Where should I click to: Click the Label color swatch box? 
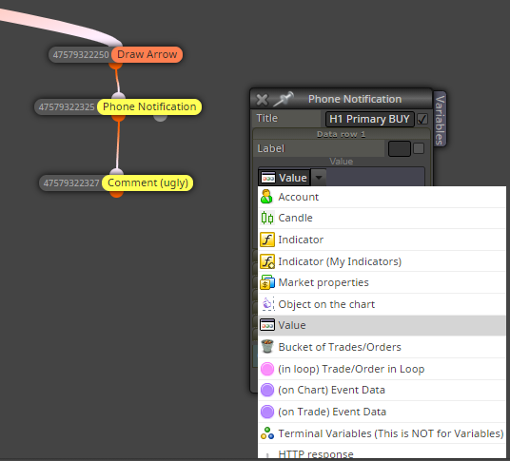pos(399,148)
